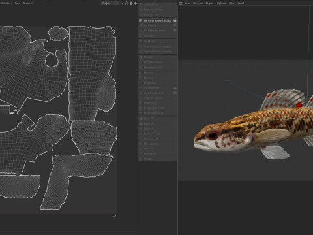Open Set UVW from Projection gear options
The image size is (313, 235).
pyautogui.click(x=175, y=20)
